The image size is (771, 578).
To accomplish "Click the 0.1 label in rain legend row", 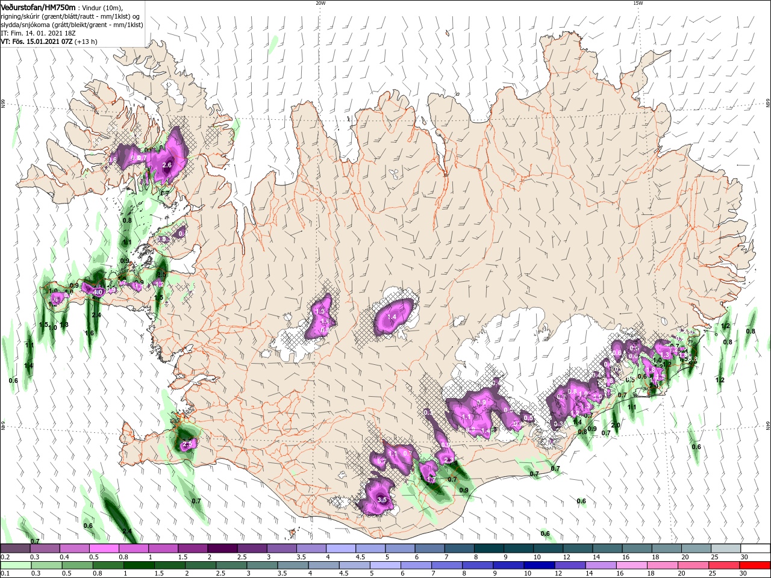I will tap(5, 574).
